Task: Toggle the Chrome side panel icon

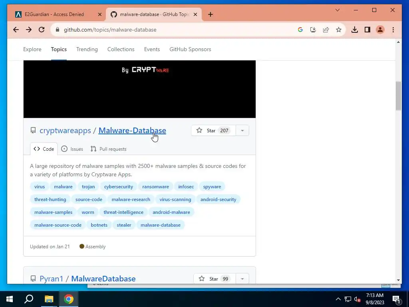Action: coord(367,30)
